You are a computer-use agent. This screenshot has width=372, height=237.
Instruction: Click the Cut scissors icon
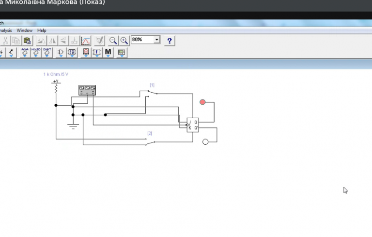(5, 41)
